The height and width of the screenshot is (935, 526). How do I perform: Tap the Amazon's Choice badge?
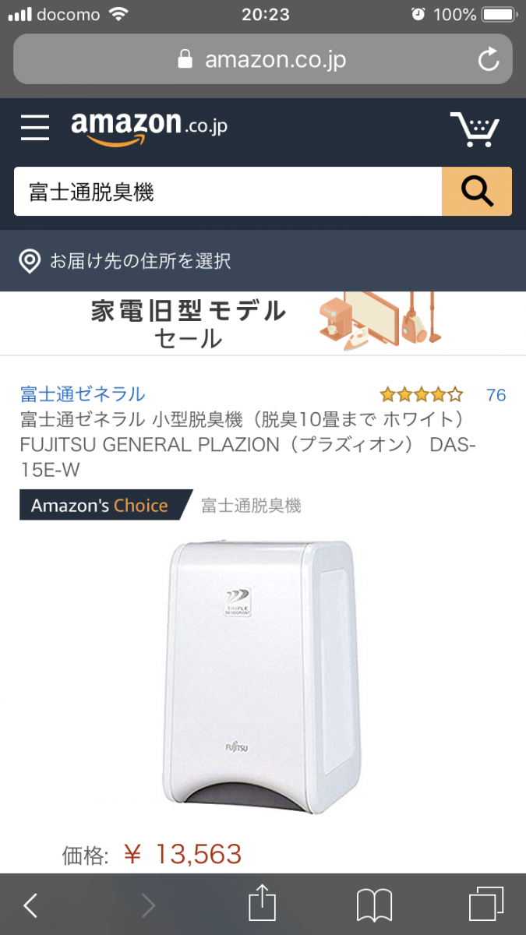(x=105, y=505)
